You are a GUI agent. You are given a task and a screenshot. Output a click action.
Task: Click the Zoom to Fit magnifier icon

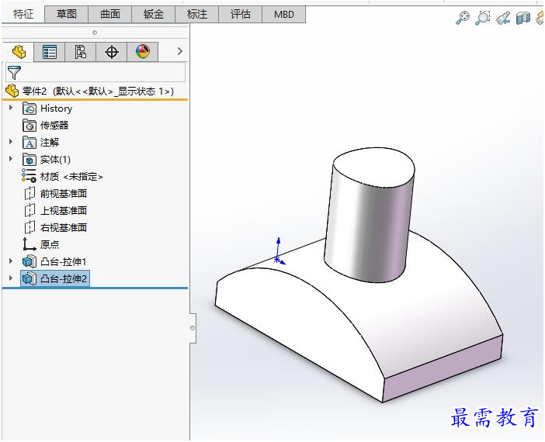coord(462,17)
